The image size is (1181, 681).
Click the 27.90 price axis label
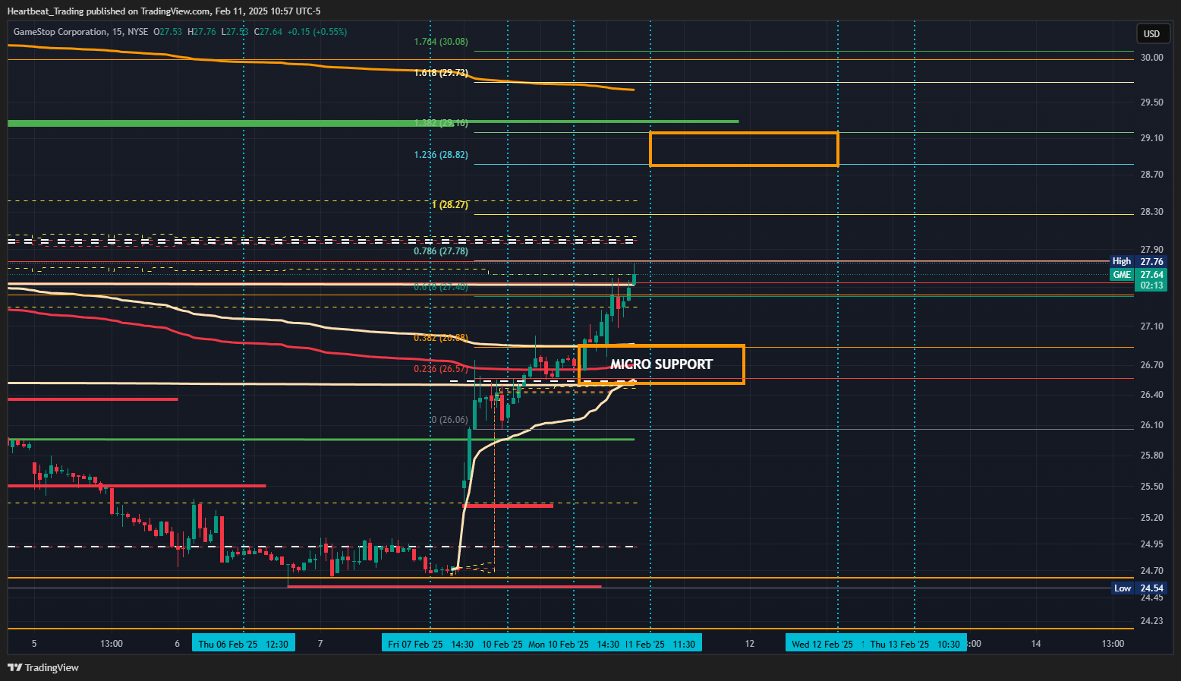click(1151, 250)
